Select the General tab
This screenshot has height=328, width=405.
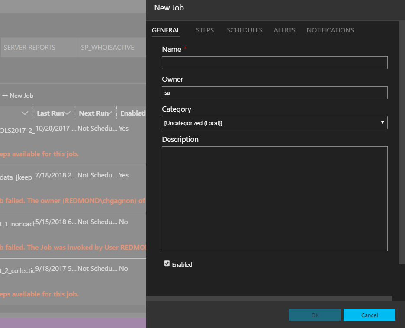[x=166, y=30]
